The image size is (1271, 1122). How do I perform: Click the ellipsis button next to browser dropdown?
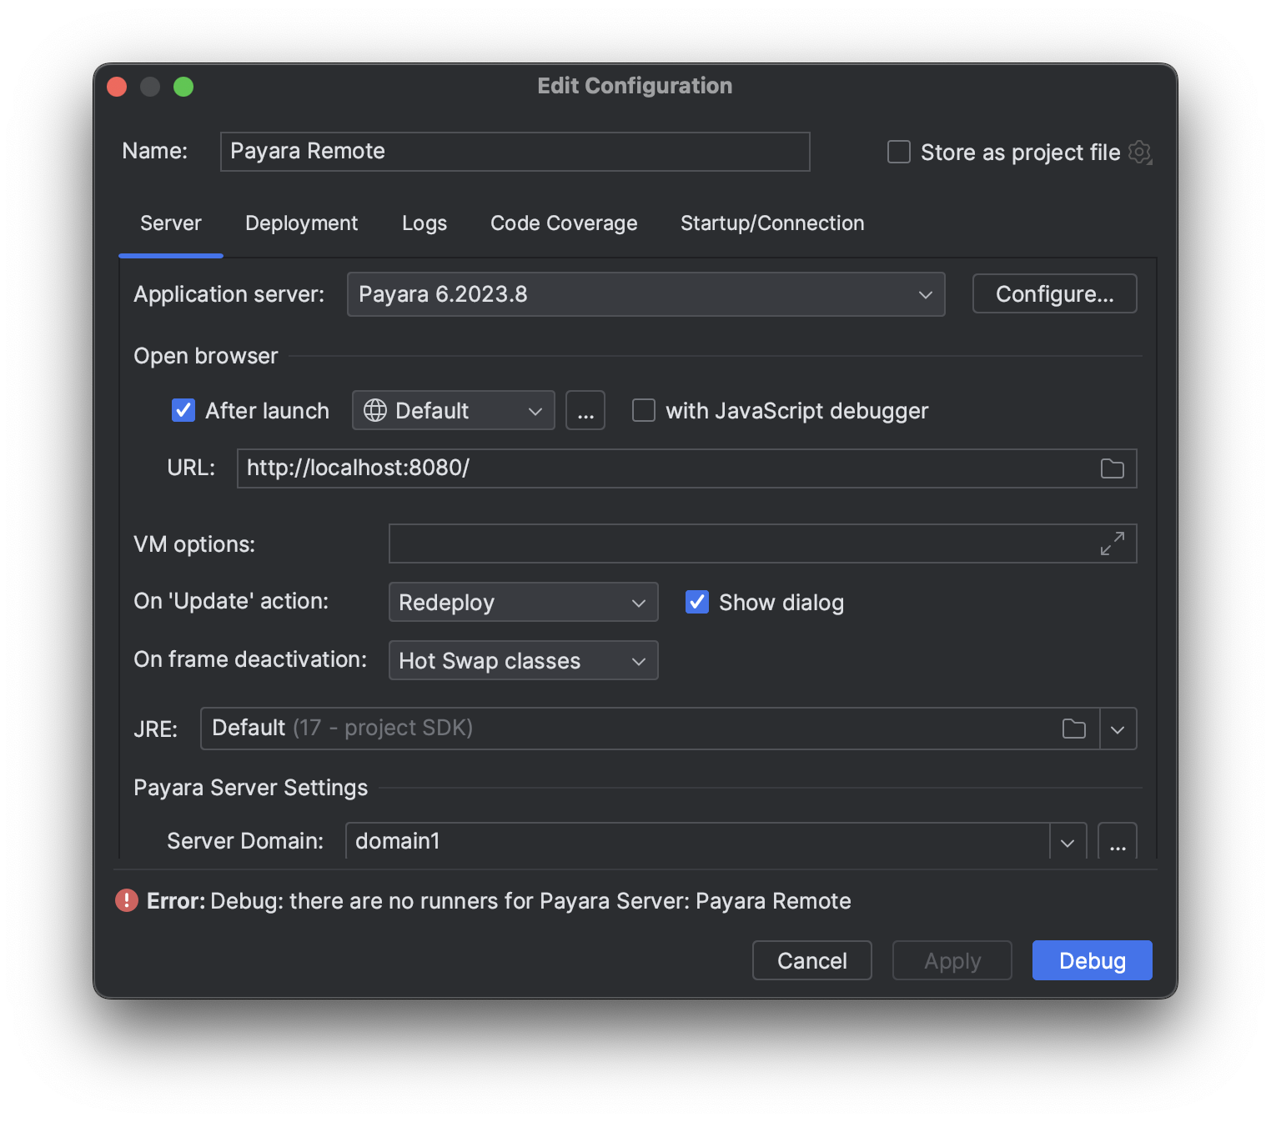585,411
